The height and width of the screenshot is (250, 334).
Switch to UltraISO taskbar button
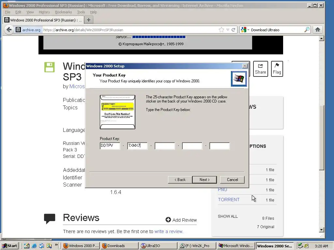point(159,246)
